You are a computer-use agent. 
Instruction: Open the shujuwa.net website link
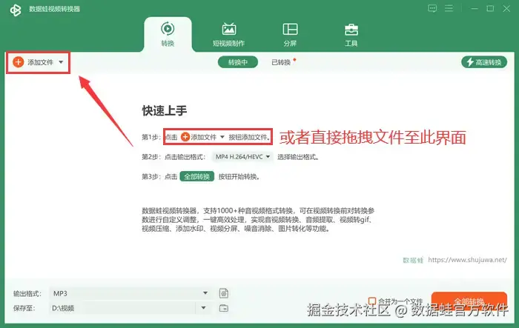[x=467, y=260]
